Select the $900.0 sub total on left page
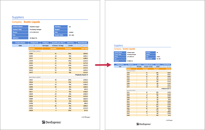This screenshot has height=130, width=205. 86,106
